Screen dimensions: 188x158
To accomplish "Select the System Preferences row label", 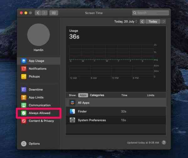I will (x=92, y=120).
